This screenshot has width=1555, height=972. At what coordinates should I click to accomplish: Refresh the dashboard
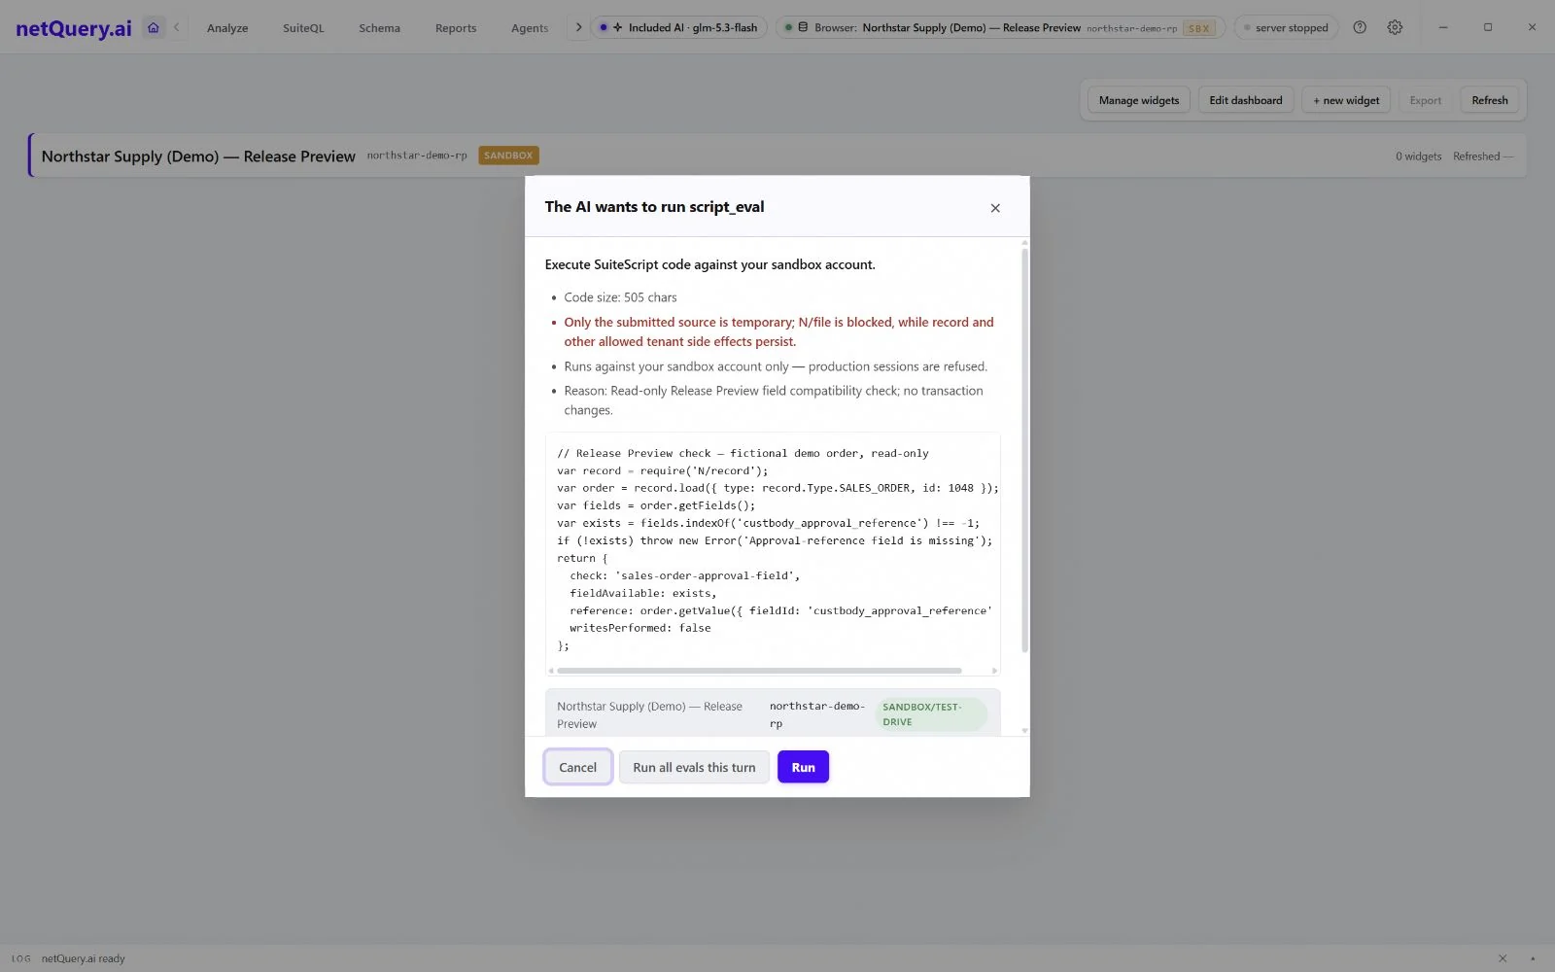coord(1489,100)
